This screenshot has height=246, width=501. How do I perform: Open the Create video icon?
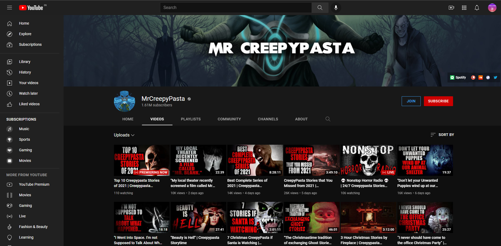tap(451, 8)
